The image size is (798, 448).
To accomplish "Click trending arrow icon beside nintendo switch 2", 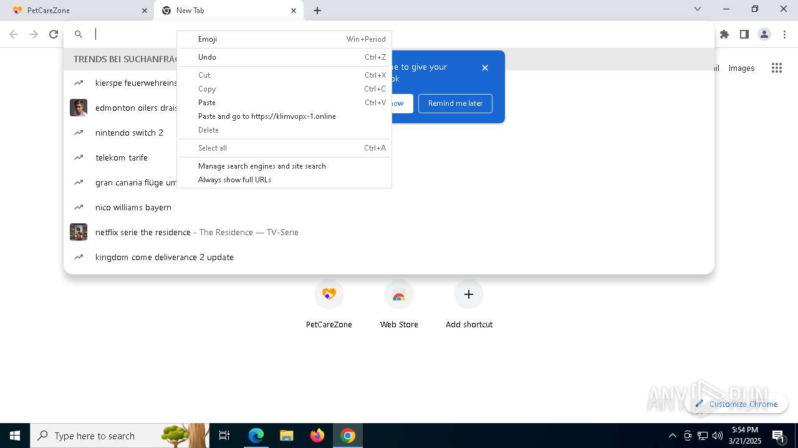I will pyautogui.click(x=79, y=133).
